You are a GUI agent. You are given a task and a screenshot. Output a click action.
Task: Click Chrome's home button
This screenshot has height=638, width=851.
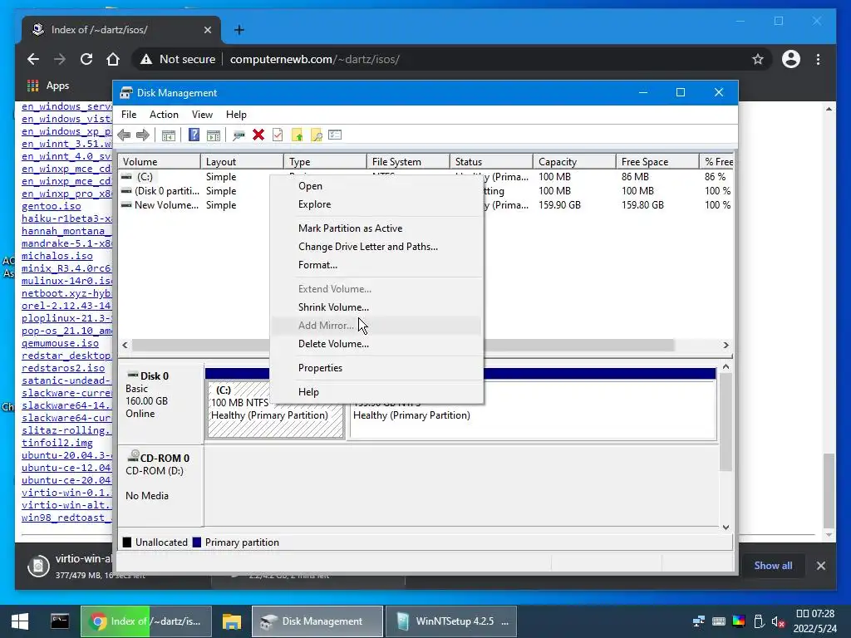[113, 59]
